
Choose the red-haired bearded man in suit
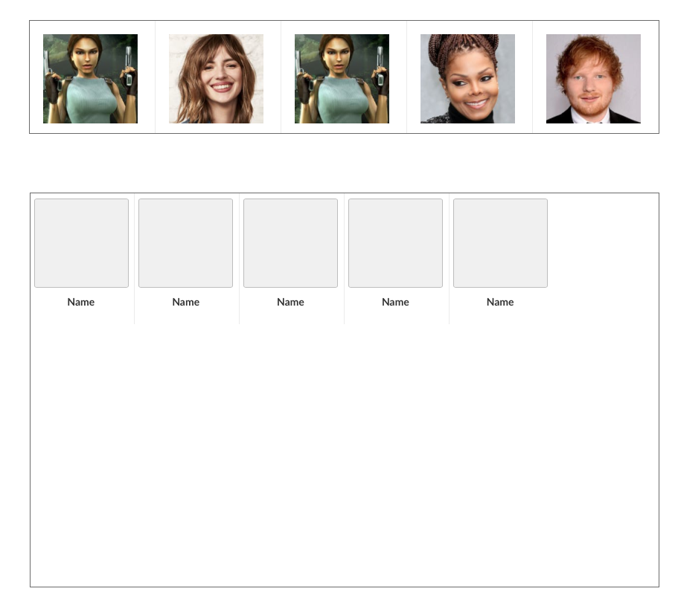click(593, 79)
